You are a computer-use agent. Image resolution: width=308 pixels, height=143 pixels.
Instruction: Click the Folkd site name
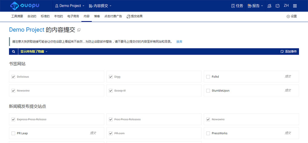[215, 77]
